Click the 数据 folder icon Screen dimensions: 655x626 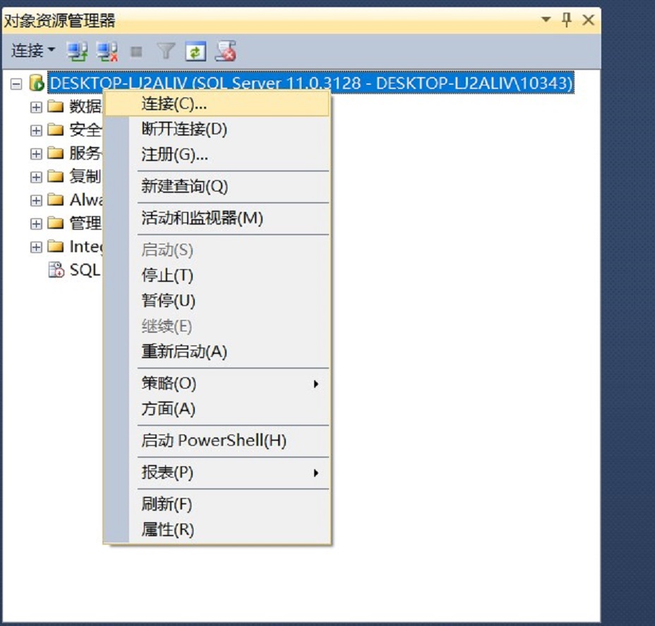55,106
